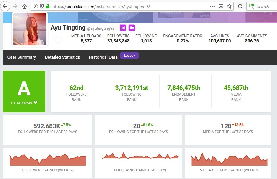
Task: Click the purple video camera icon
Action: [132, 28]
